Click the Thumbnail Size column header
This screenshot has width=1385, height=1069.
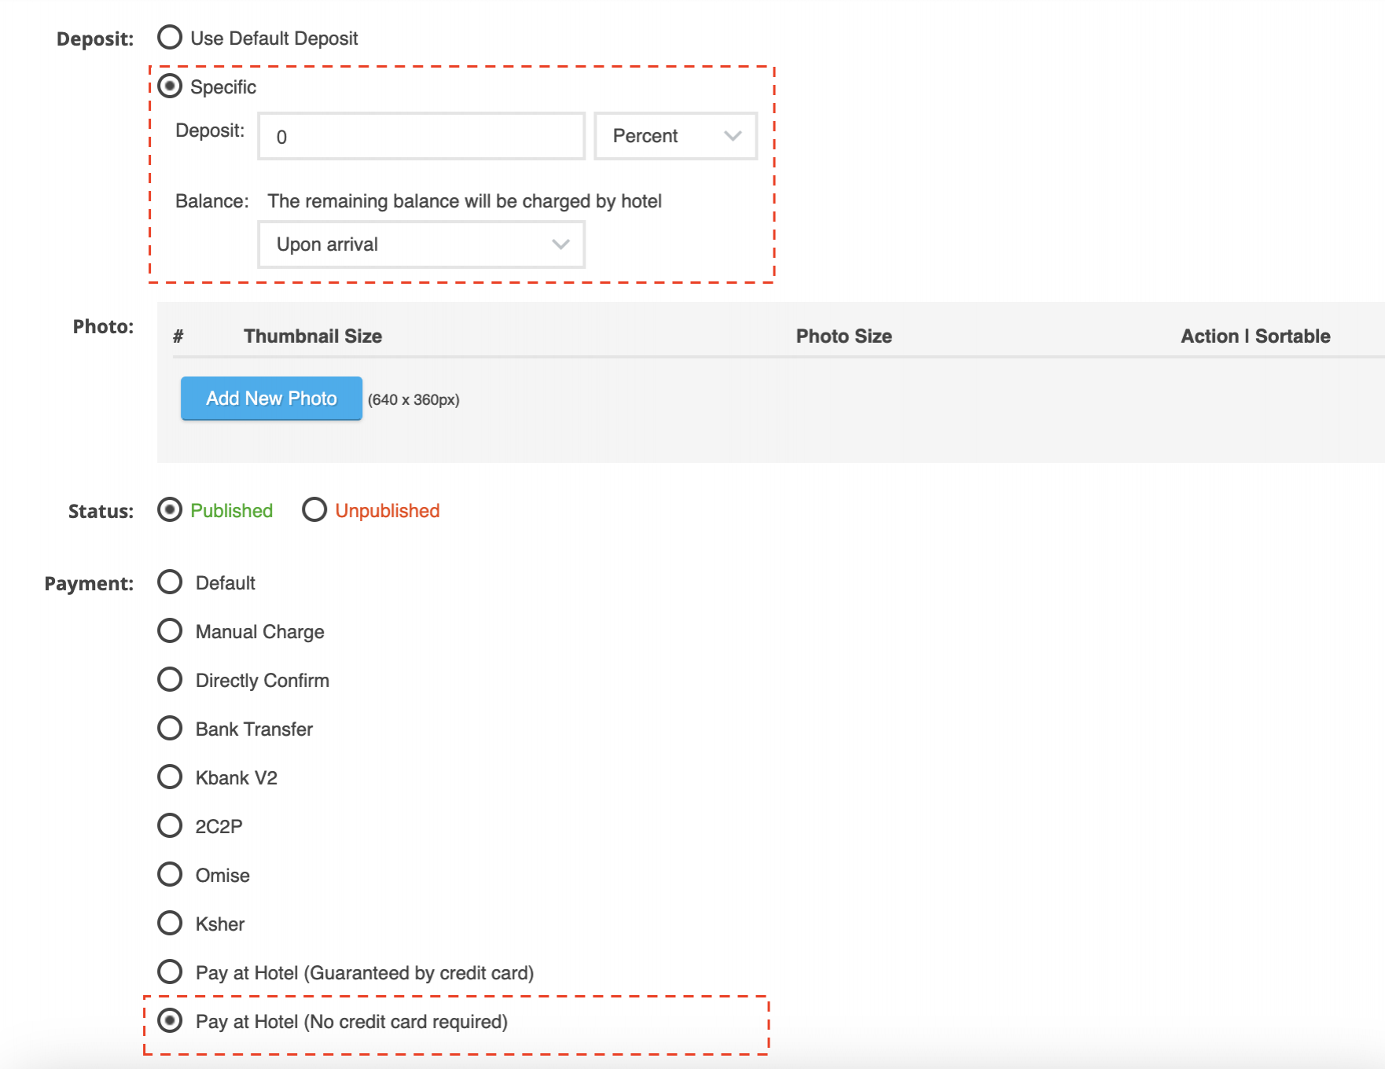click(x=313, y=336)
